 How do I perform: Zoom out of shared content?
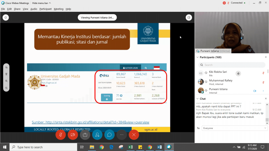pyautogui.click(x=6, y=88)
